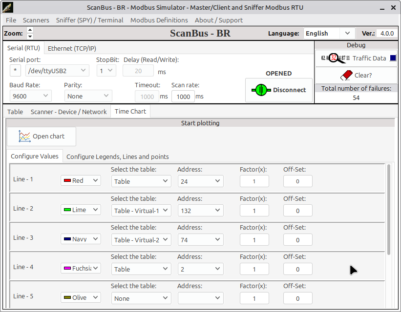
Task: Open the About / Support menu
Action: click(x=219, y=20)
